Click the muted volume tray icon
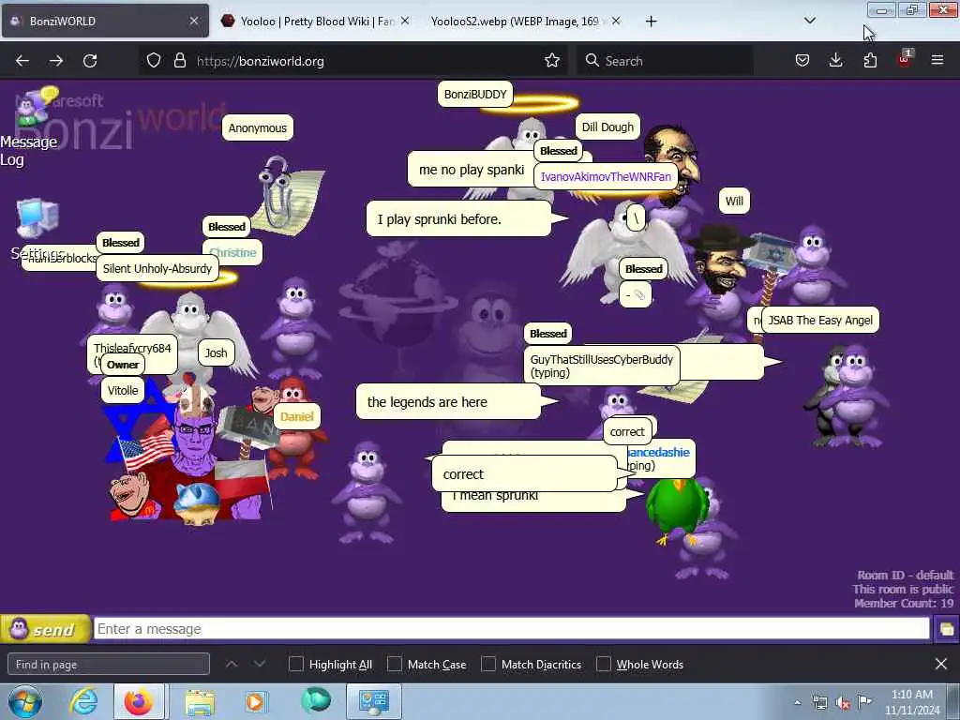This screenshot has height=720, width=960. [x=843, y=703]
